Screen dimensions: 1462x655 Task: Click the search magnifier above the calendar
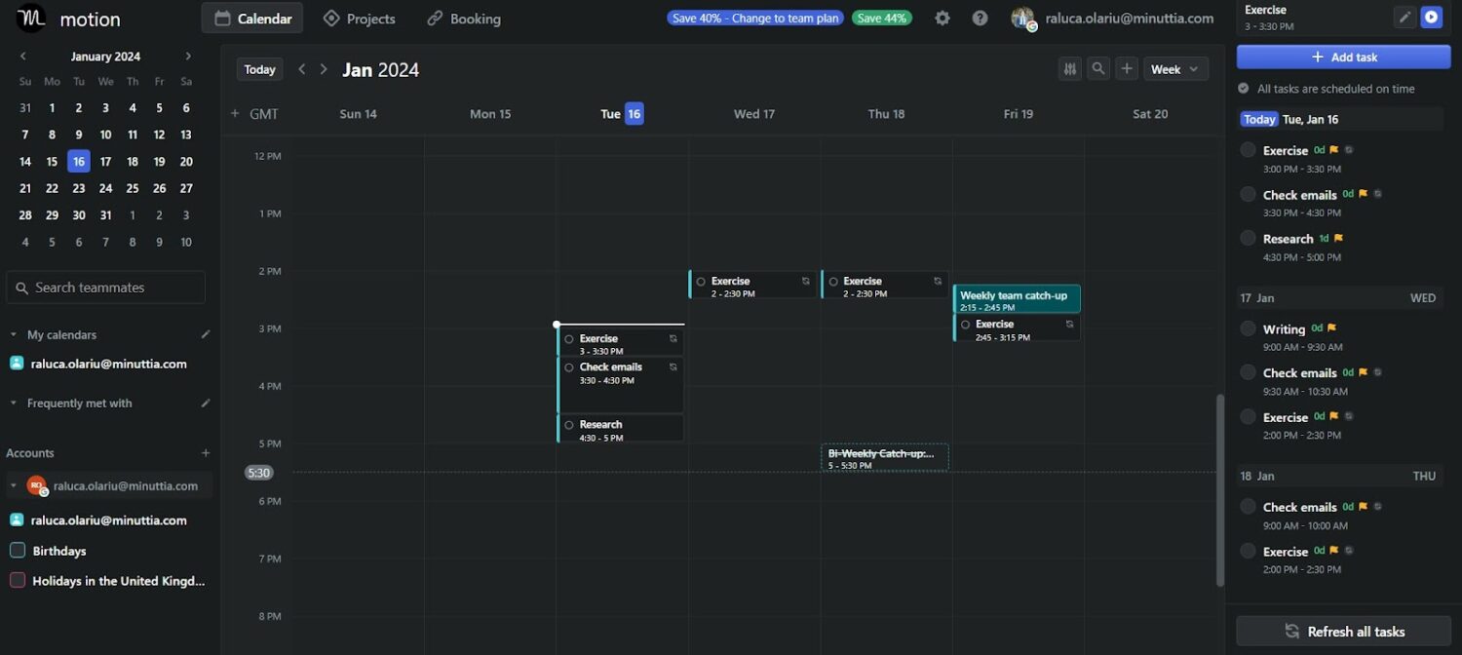point(1097,68)
